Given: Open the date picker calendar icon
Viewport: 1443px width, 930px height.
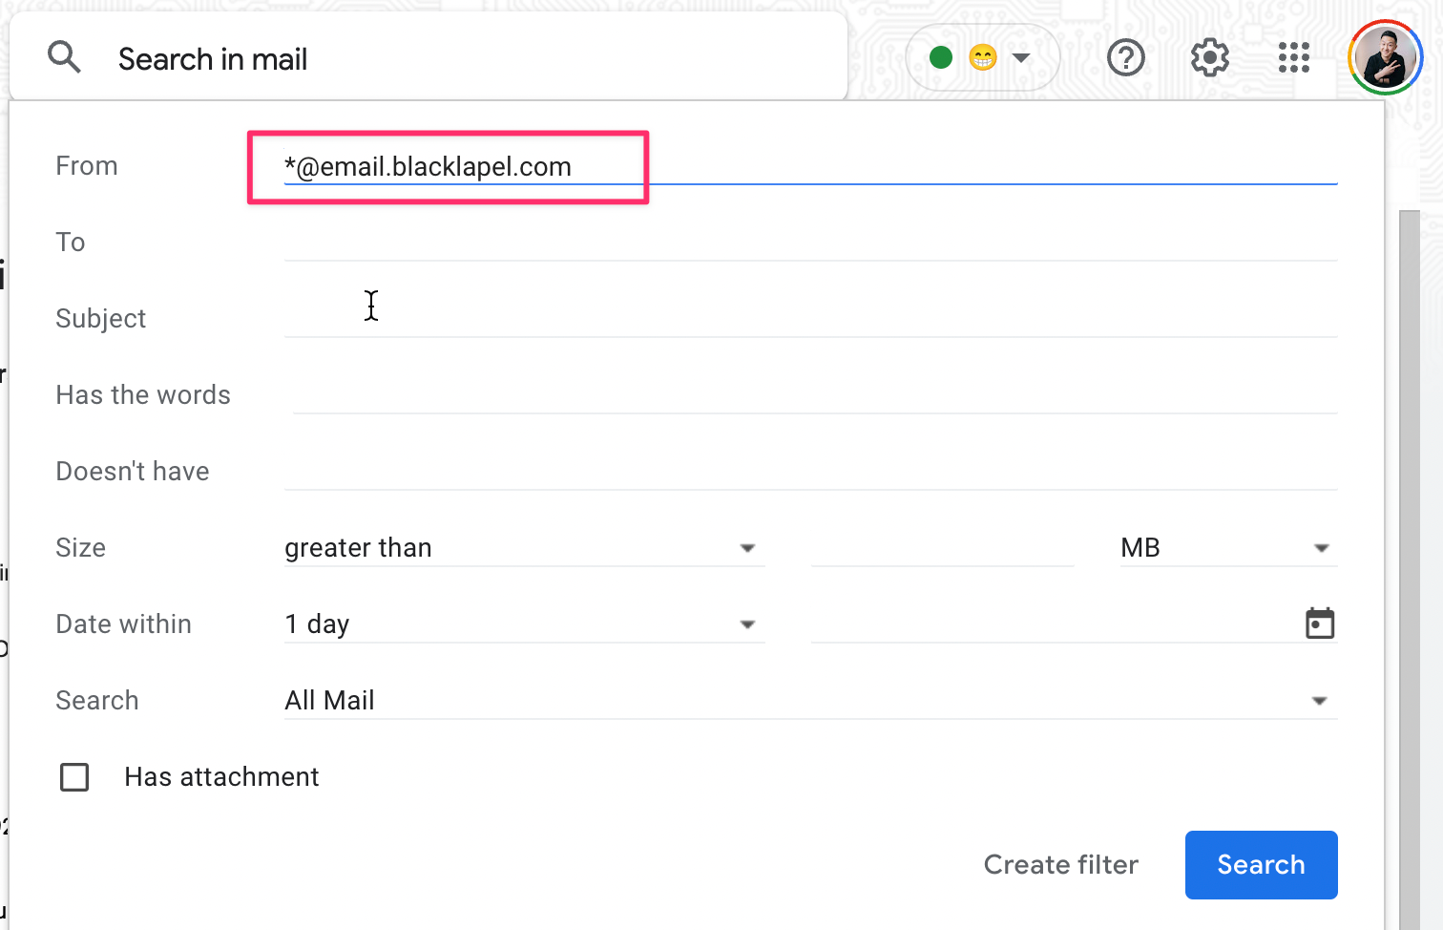Looking at the screenshot, I should click(x=1320, y=624).
